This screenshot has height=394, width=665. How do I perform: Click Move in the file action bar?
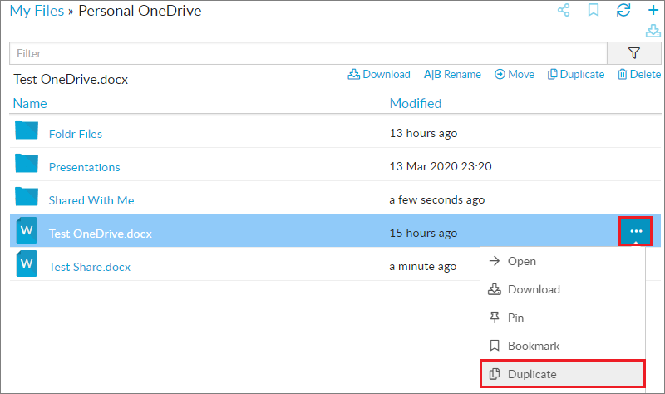pyautogui.click(x=515, y=75)
